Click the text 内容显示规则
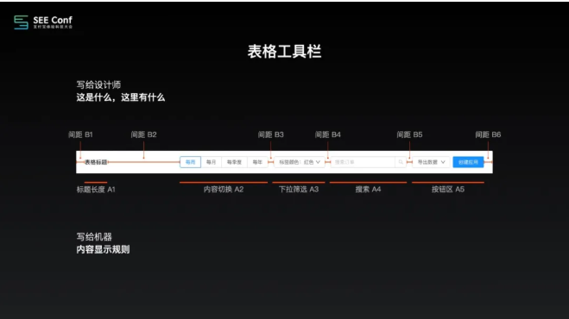 [x=103, y=249]
